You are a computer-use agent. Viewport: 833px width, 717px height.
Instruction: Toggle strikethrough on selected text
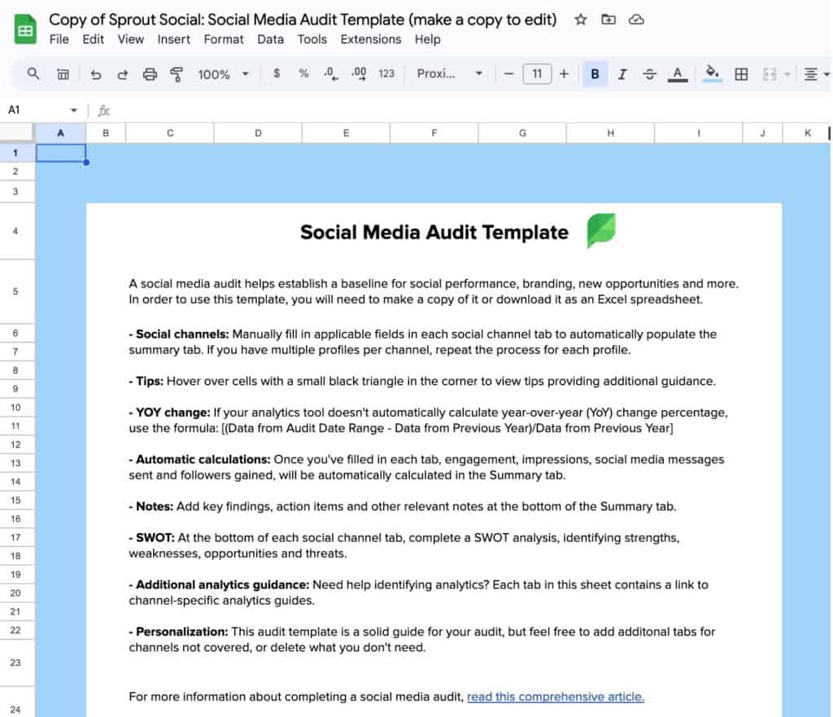[650, 74]
